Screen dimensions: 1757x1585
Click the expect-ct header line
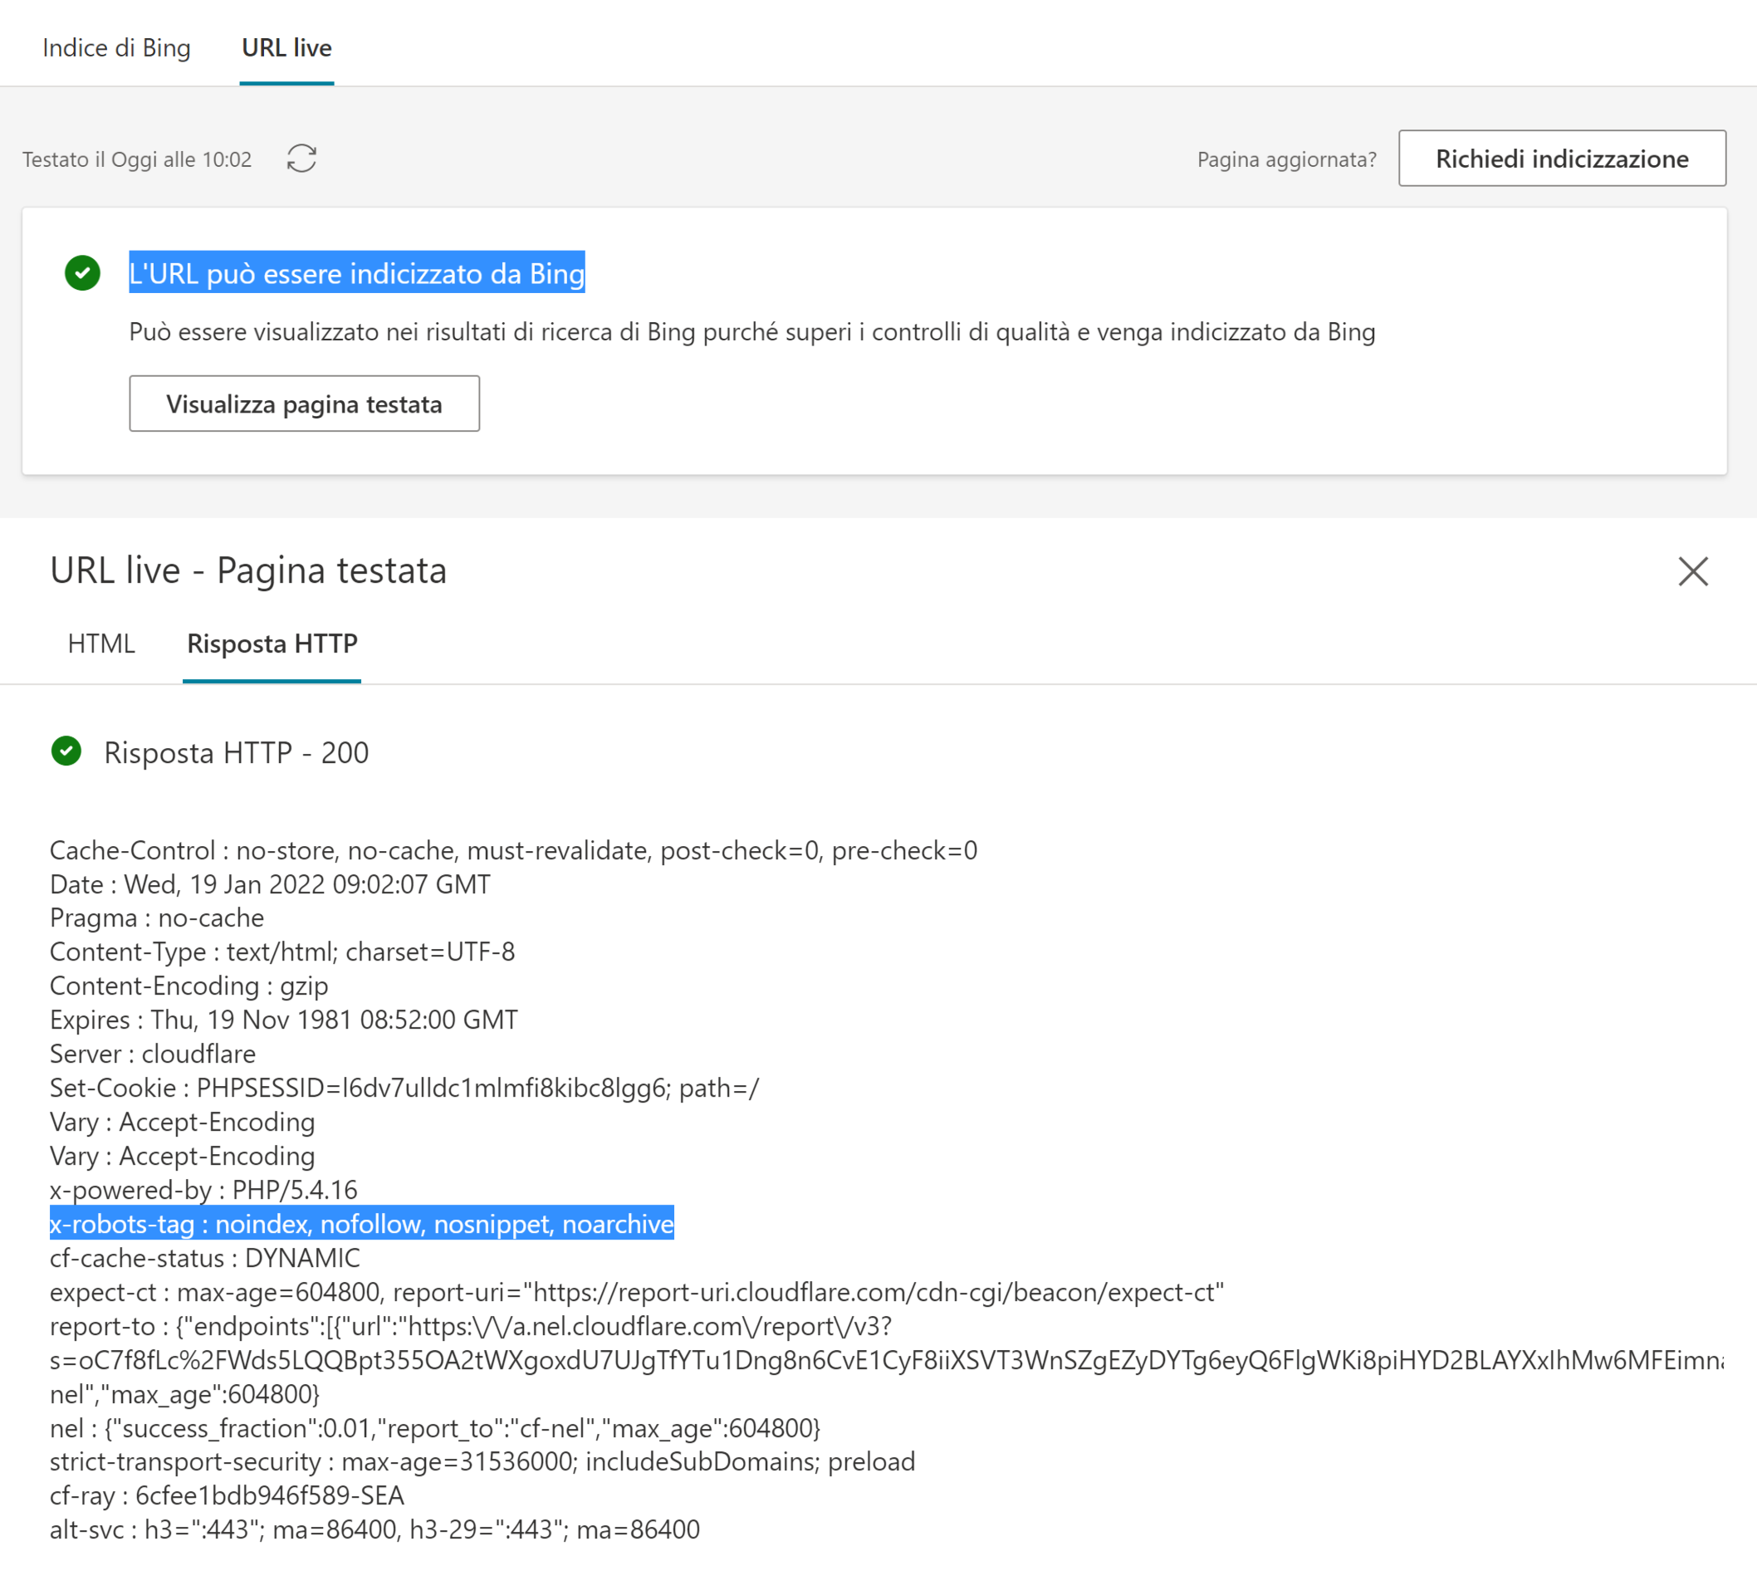(x=637, y=1292)
